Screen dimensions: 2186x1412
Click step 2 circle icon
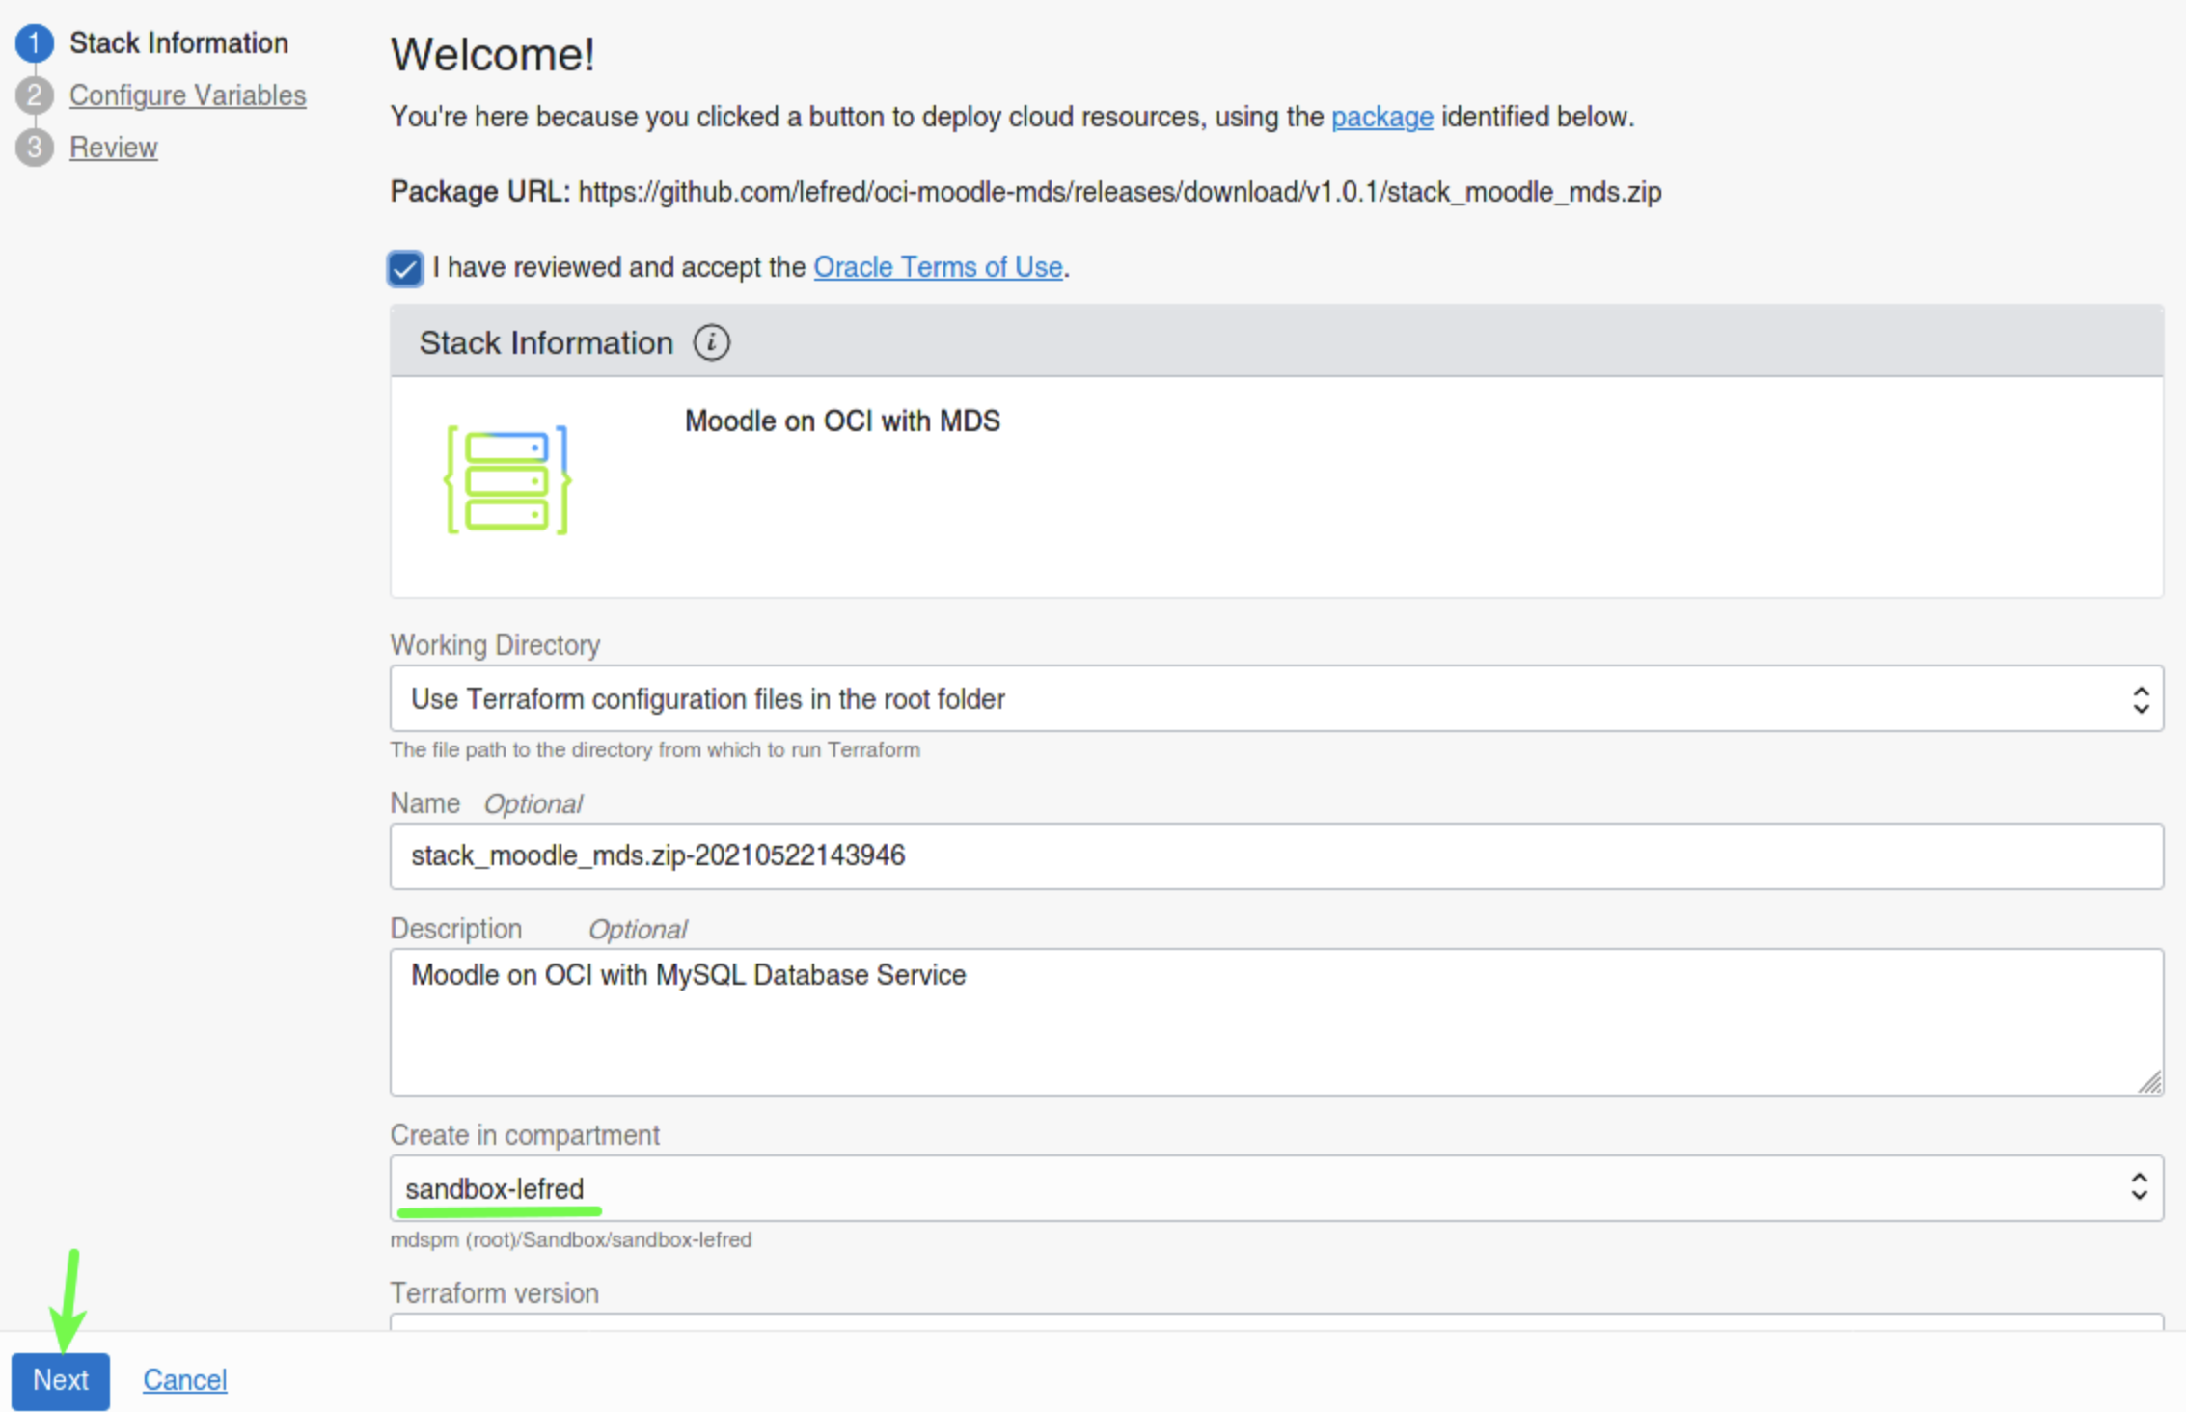point(35,95)
